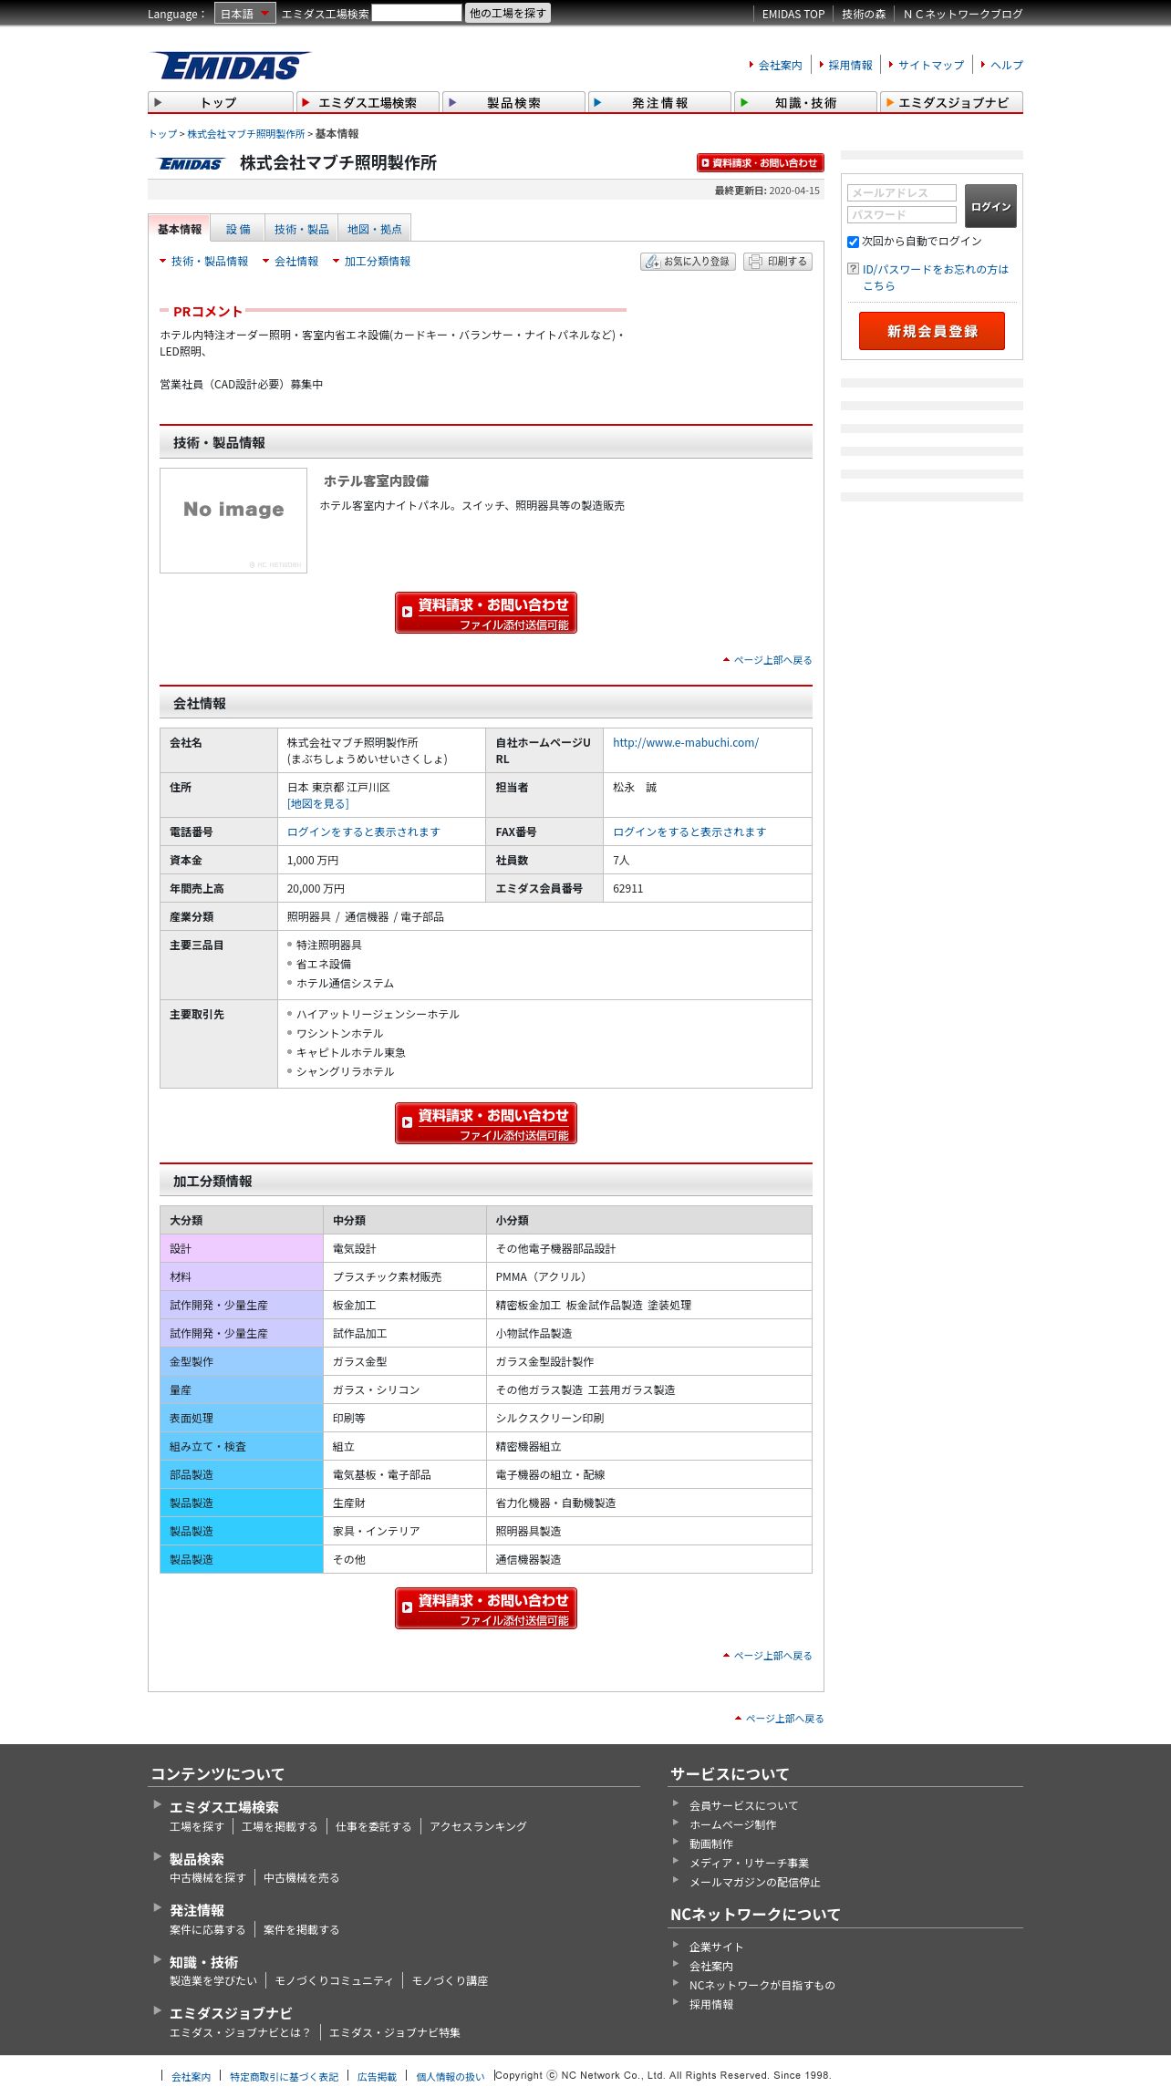Click ページ上部へ戻る below hotel product section
The width and height of the screenshot is (1171, 2097).
(x=772, y=660)
